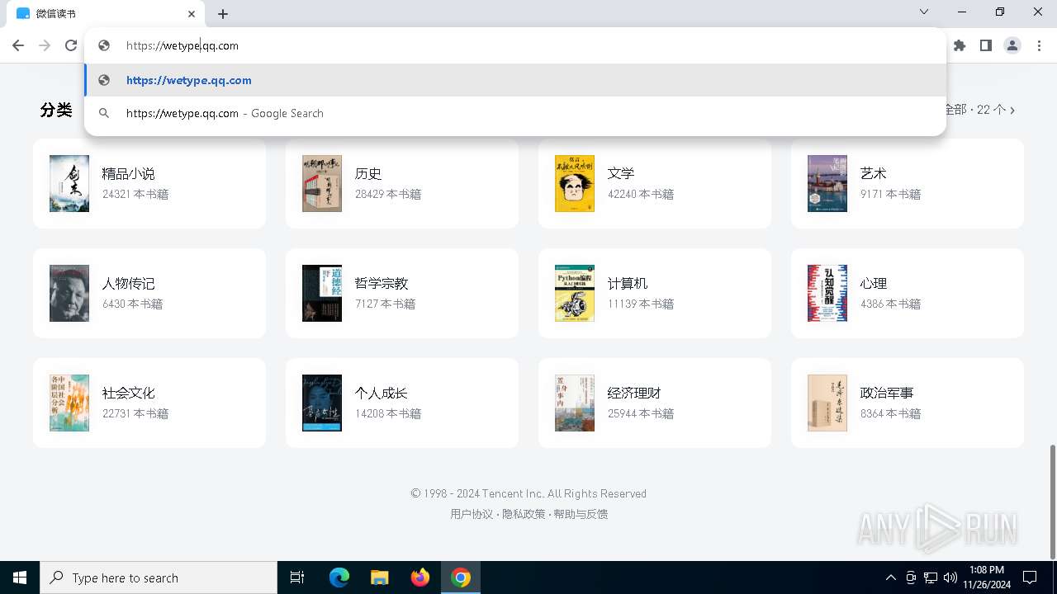1057x594 pixels.
Task: Choose the Google Search suggestion for wetype.qq.com
Action: 515,113
